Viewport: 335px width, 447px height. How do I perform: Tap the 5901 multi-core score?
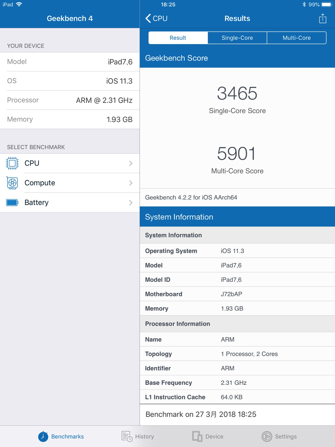[x=237, y=153]
